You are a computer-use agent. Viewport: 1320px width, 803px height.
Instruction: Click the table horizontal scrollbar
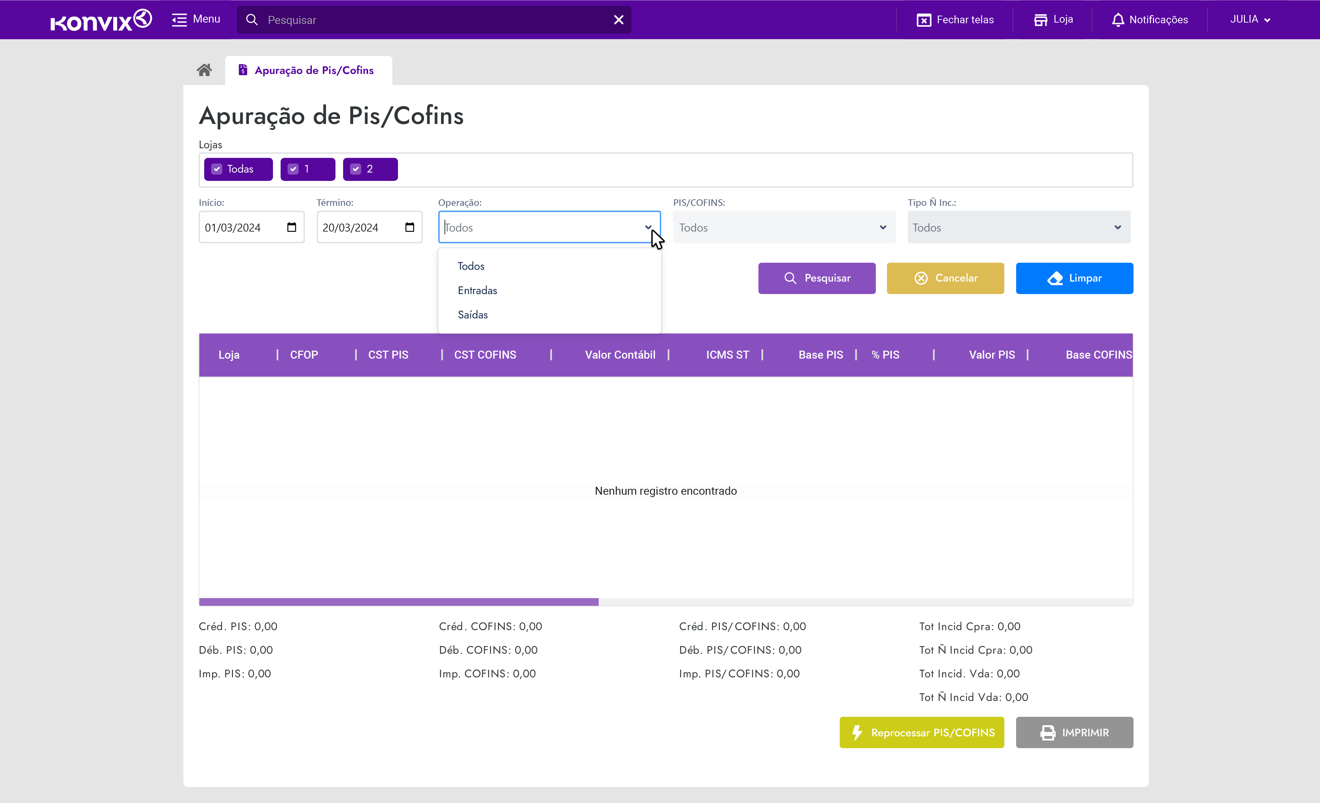[x=399, y=602]
